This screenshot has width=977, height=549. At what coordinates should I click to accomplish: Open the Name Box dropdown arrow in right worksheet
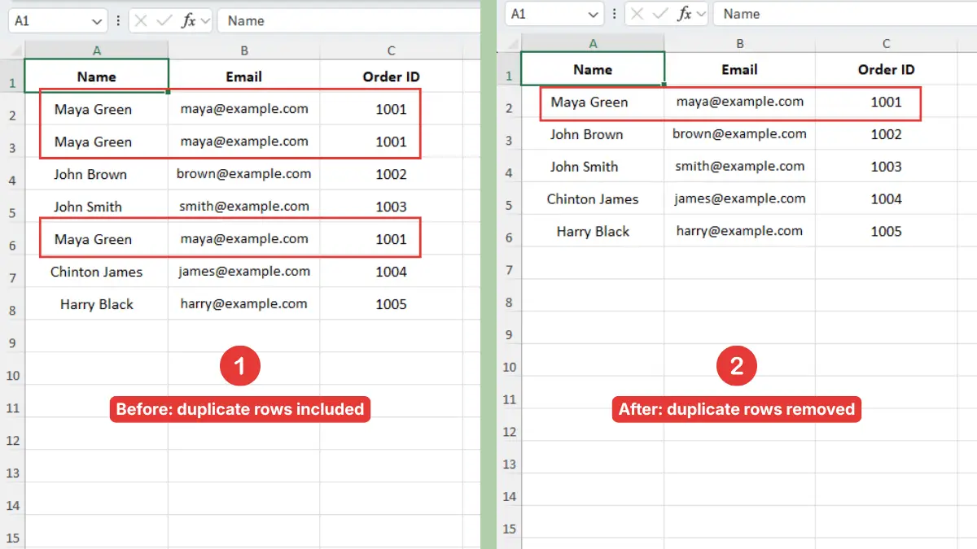(x=594, y=15)
